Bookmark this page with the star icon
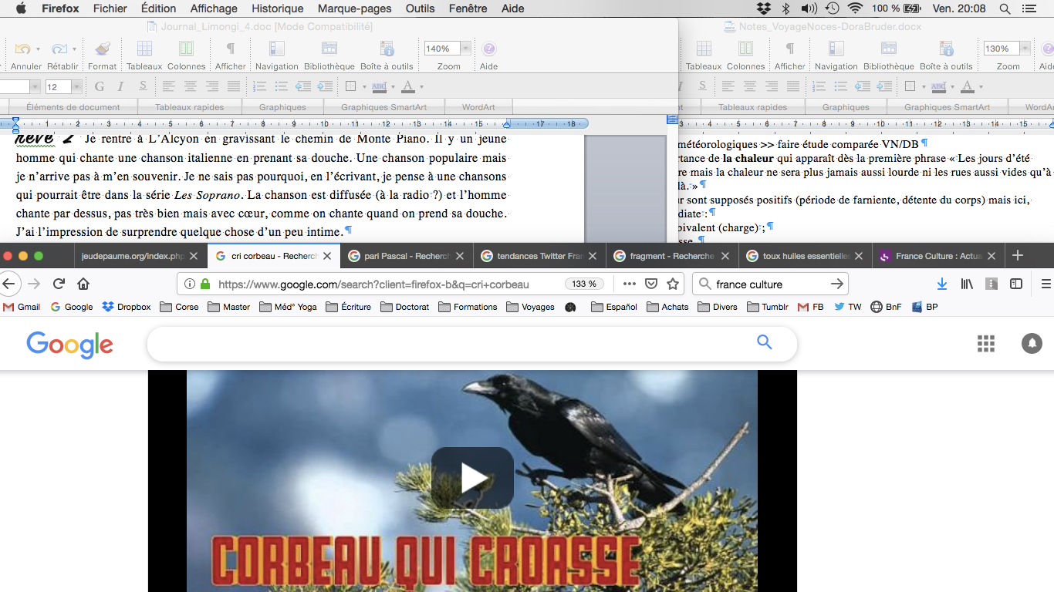Image resolution: width=1054 pixels, height=592 pixels. coord(673,284)
